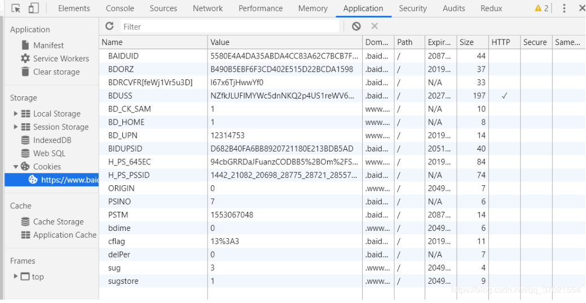Viewport: 586px width, 303px height.
Task: Select the H_PS_PSSID cookie name
Action: pos(129,175)
